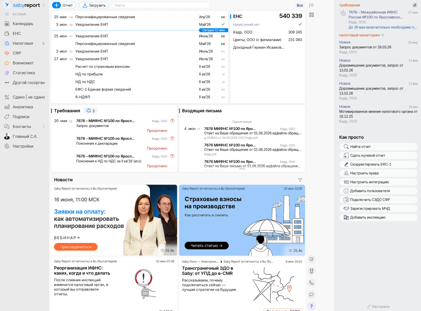Click Сдать нулевой отчет shortcut
Image resolution: width=421 pixels, height=311 pixels.
point(378,156)
